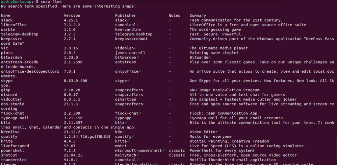
Task: Click the green checkmark beside skype publisher
Action: coord(129,81)
